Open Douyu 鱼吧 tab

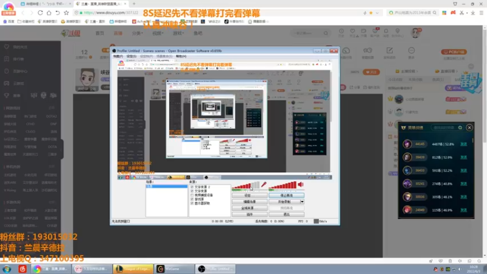coord(198,33)
